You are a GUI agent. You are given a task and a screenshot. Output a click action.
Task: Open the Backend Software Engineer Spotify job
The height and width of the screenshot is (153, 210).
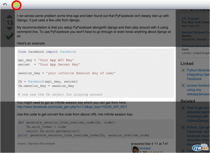click(196, 32)
